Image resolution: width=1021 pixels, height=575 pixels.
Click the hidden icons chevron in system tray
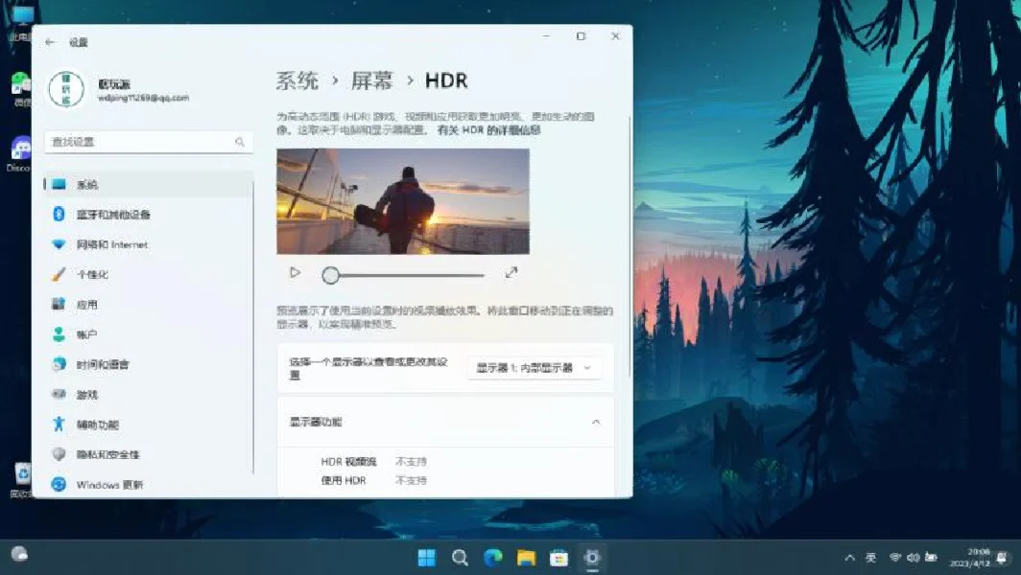coord(850,557)
